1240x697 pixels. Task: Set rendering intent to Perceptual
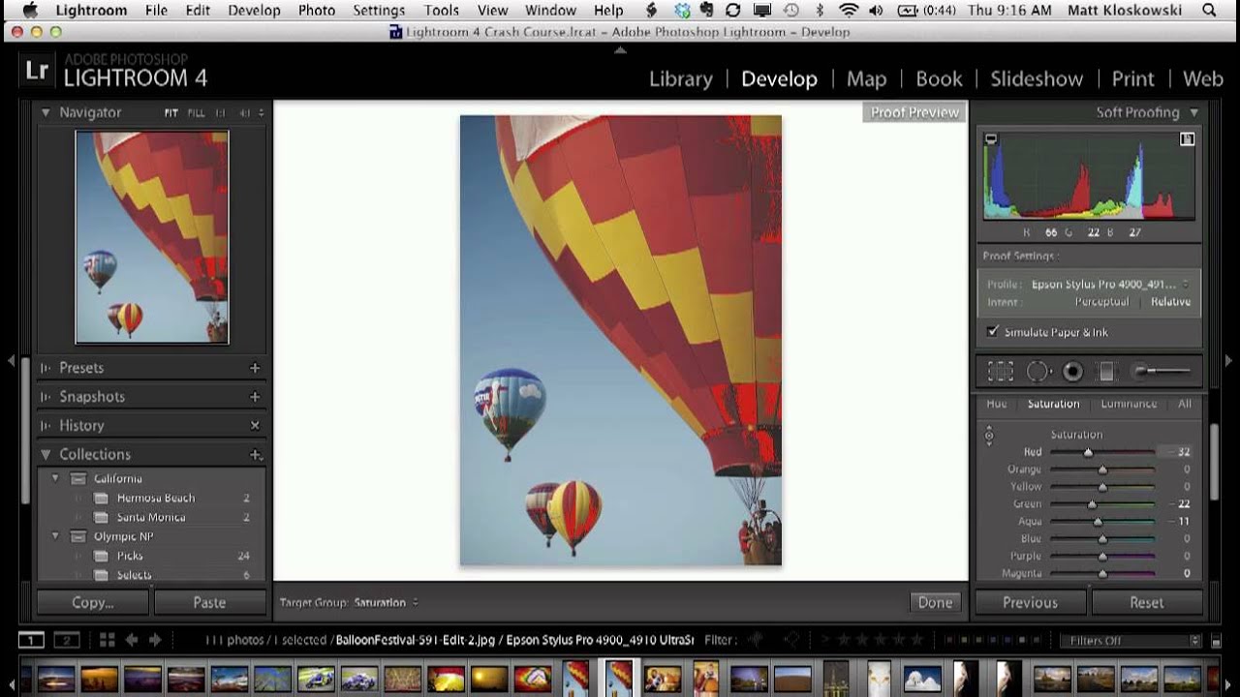click(x=1101, y=302)
